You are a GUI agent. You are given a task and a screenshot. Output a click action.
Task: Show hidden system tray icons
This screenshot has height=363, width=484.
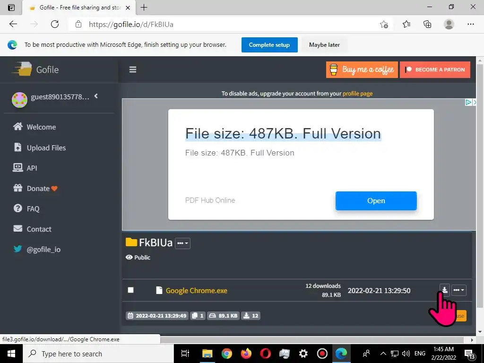click(383, 354)
